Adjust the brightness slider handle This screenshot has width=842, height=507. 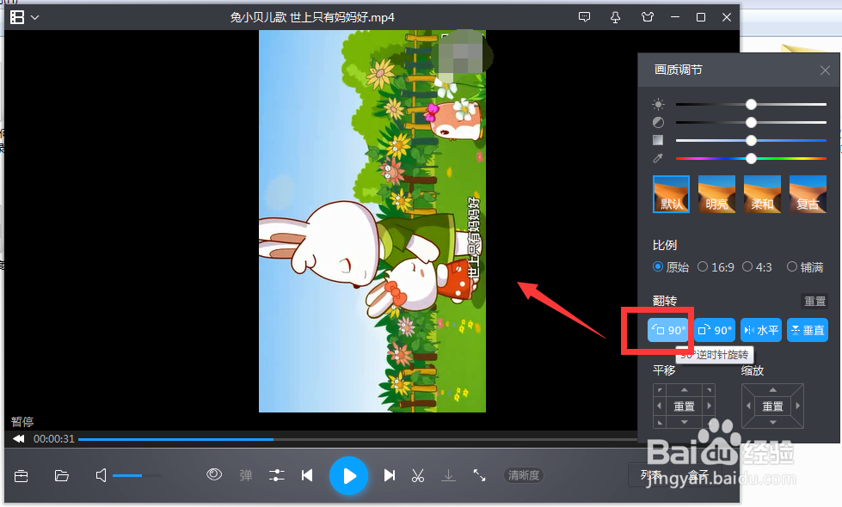(751, 104)
